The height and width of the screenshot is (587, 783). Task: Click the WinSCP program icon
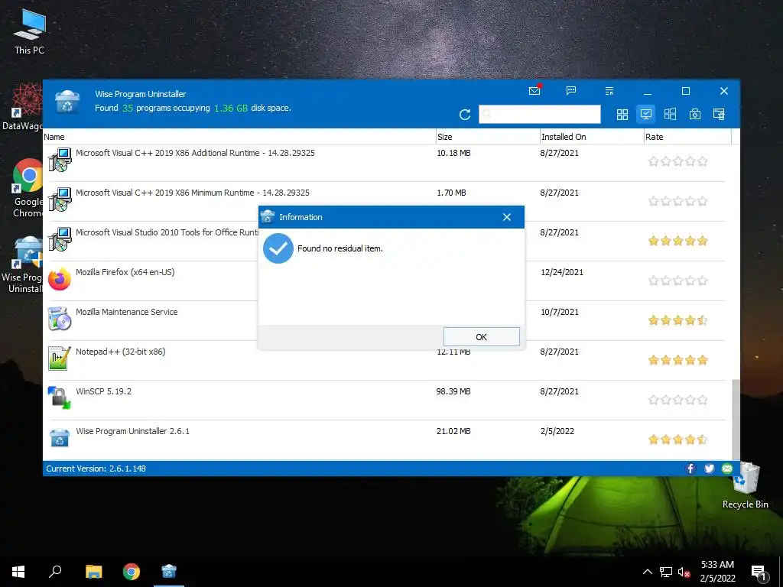pyautogui.click(x=60, y=397)
